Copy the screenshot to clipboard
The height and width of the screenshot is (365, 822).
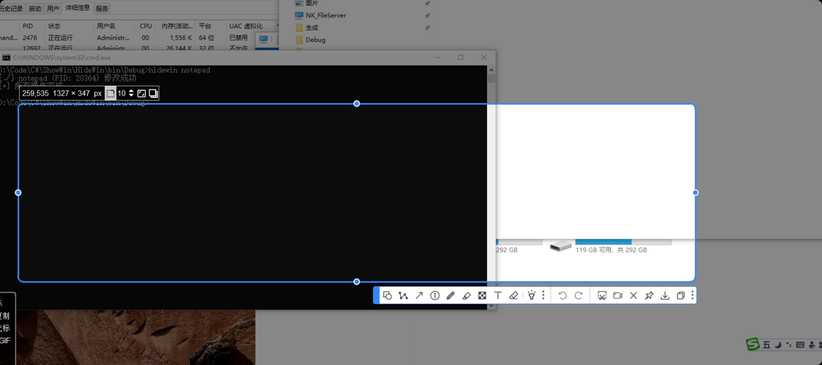(x=681, y=296)
